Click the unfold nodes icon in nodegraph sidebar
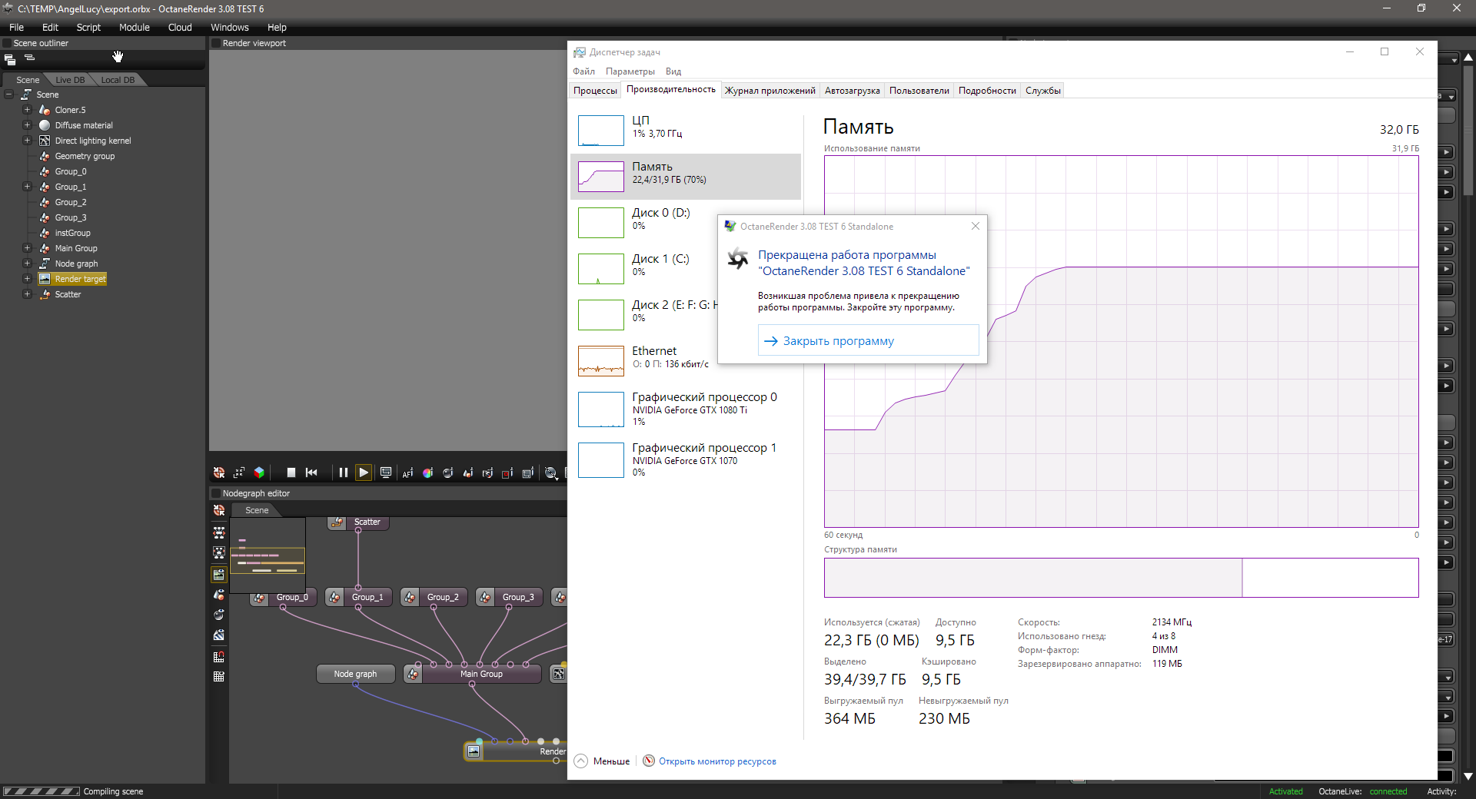The height and width of the screenshot is (799, 1476). click(219, 532)
